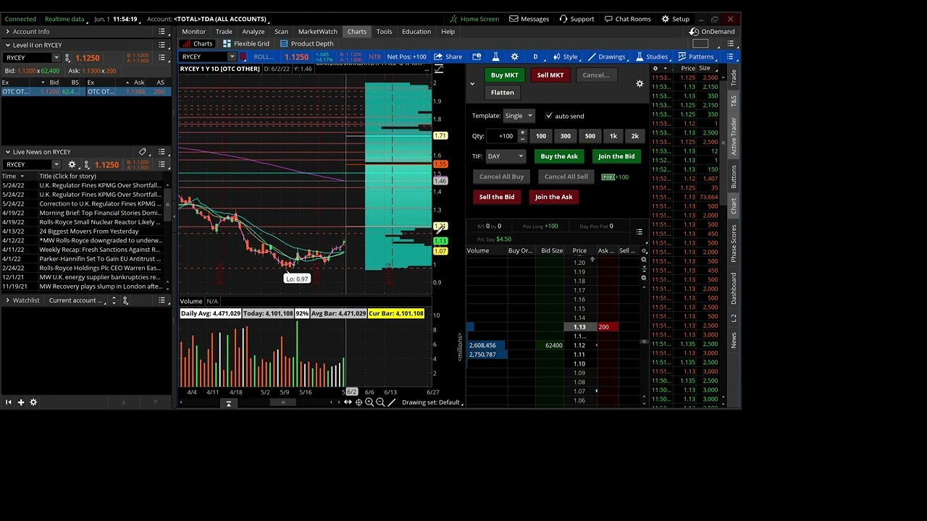Open the Level II symbol dropdown arrow
Viewport: 927px width, 521px height.
click(56, 58)
